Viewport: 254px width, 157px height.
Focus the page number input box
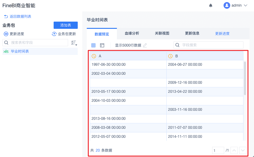tap(218, 150)
